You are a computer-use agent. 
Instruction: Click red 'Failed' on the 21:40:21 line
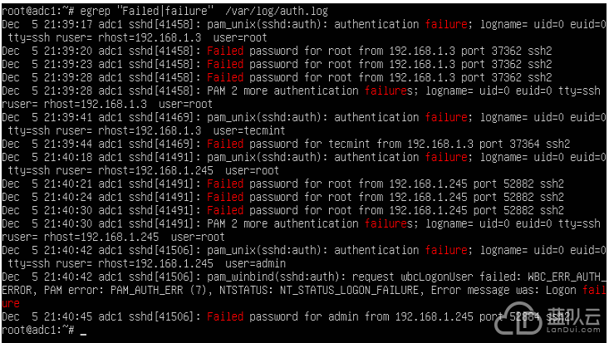click(225, 184)
